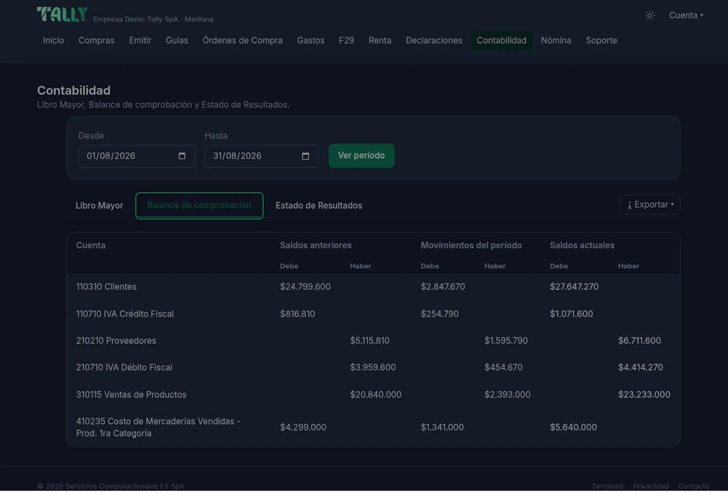Click the Saldos actuales column header

[582, 245]
